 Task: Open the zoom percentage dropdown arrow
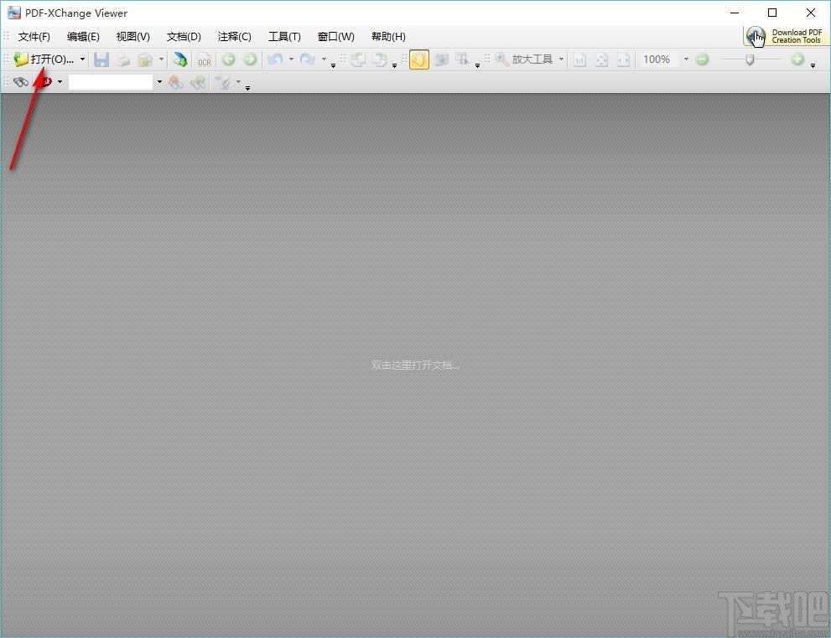pos(686,60)
